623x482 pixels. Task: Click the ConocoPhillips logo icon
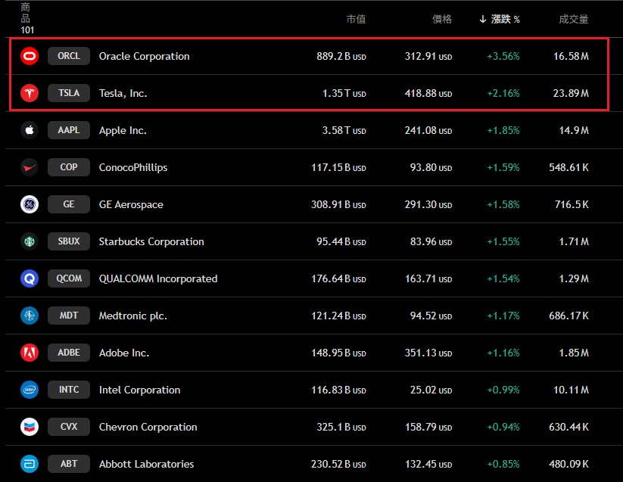[x=30, y=167]
